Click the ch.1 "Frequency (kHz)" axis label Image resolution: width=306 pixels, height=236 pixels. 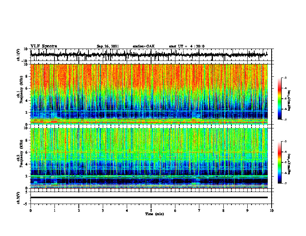[x=22, y=90]
